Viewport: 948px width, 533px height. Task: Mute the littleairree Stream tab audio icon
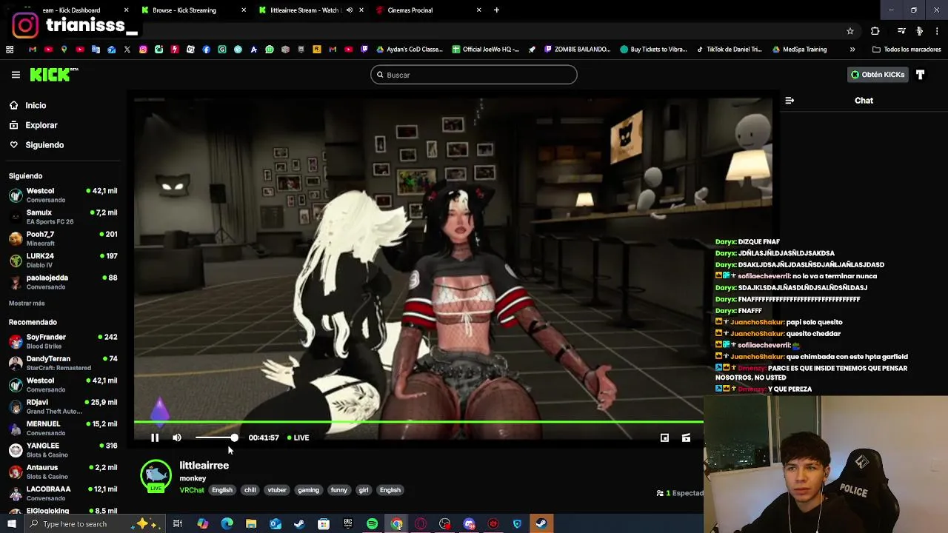point(349,10)
